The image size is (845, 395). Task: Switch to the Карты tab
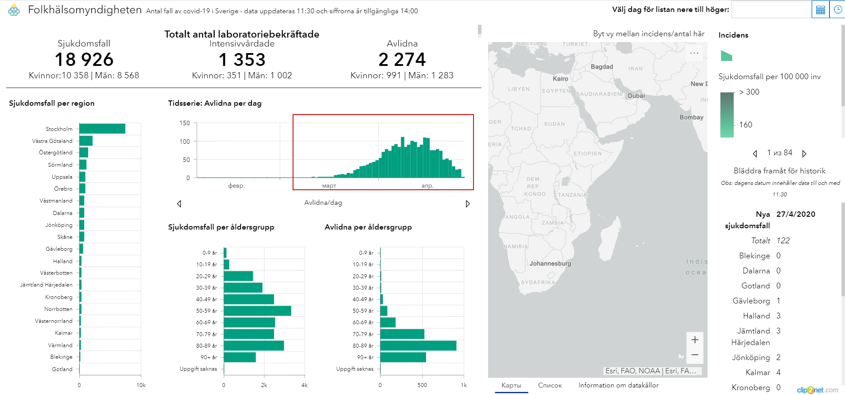(511, 385)
